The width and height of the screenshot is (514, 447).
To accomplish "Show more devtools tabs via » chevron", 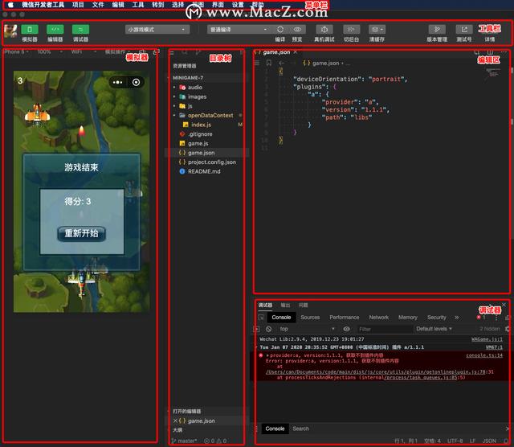I will [x=457, y=318].
